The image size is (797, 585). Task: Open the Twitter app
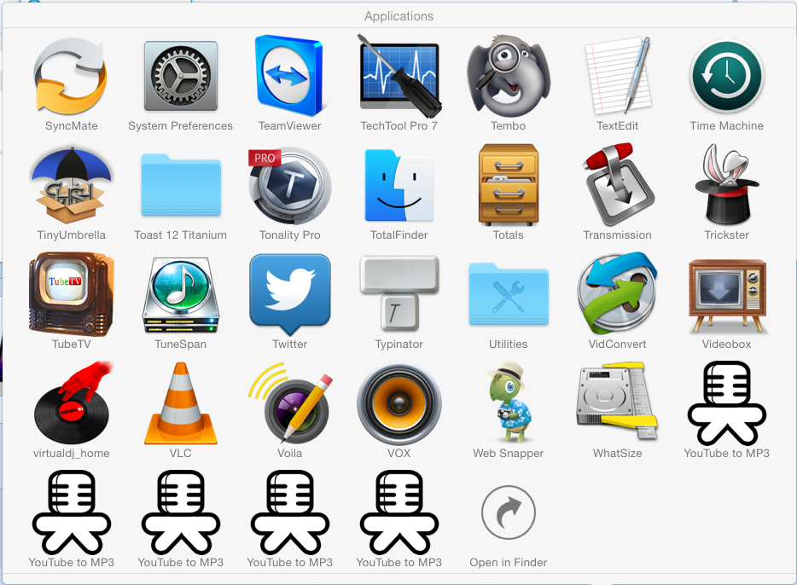click(x=290, y=294)
